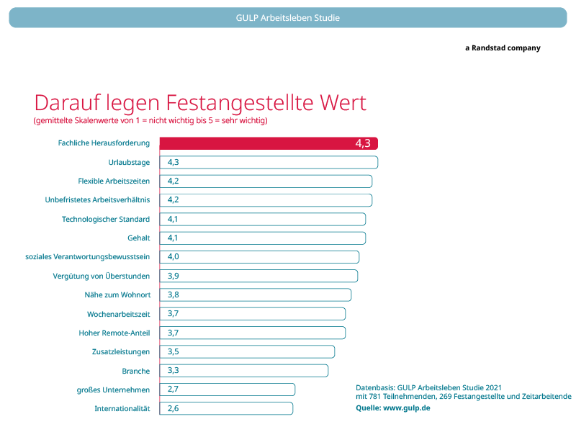This screenshot has height=432, width=576.
Task: Click the 'a Randstad company' text
Action: point(503,48)
